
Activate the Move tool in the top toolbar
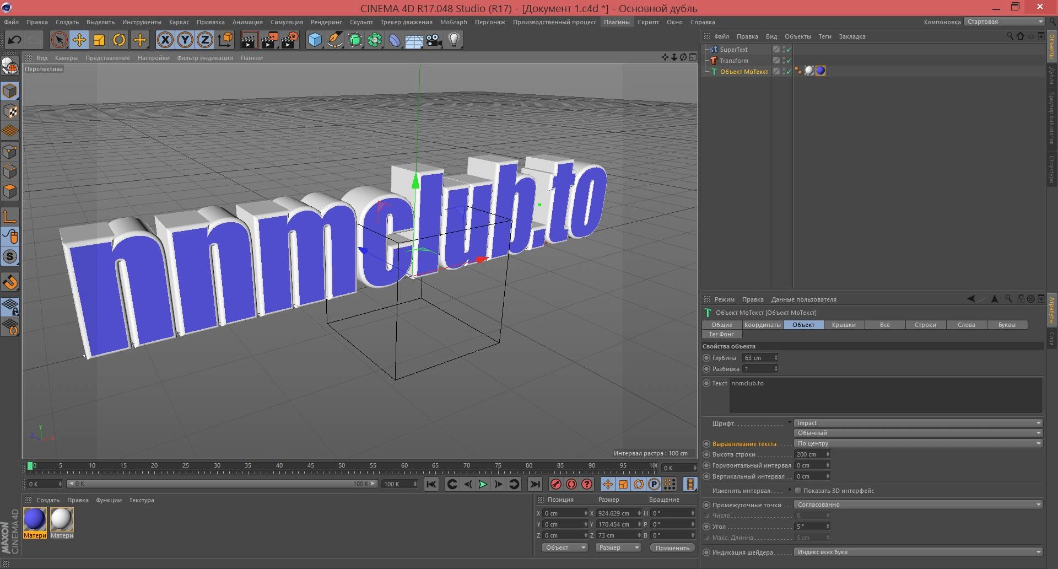pos(79,40)
